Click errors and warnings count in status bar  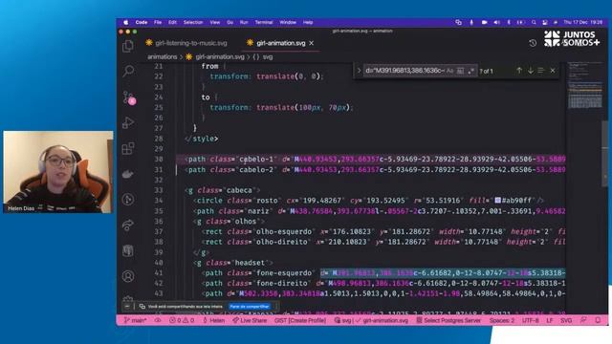pyautogui.click(x=182, y=320)
